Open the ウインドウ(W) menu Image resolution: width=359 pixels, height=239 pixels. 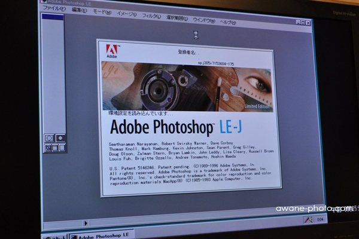point(204,20)
